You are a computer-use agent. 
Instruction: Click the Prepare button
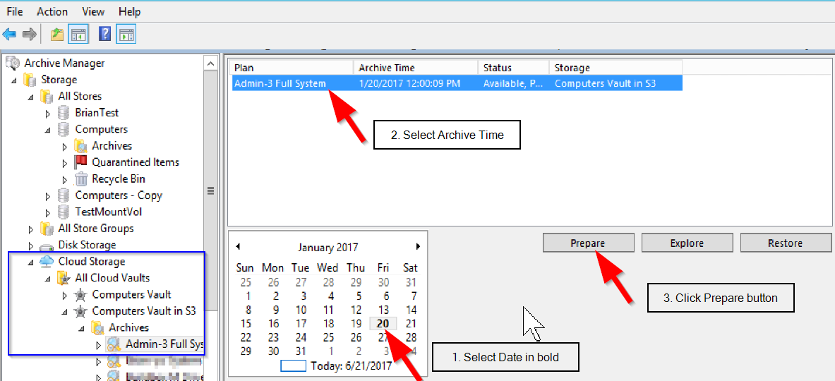pos(589,243)
